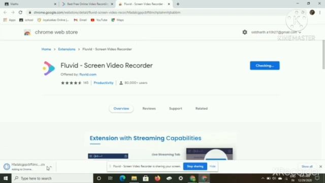Launch Firefox from taskbar
The image size is (325, 183).
157,178
